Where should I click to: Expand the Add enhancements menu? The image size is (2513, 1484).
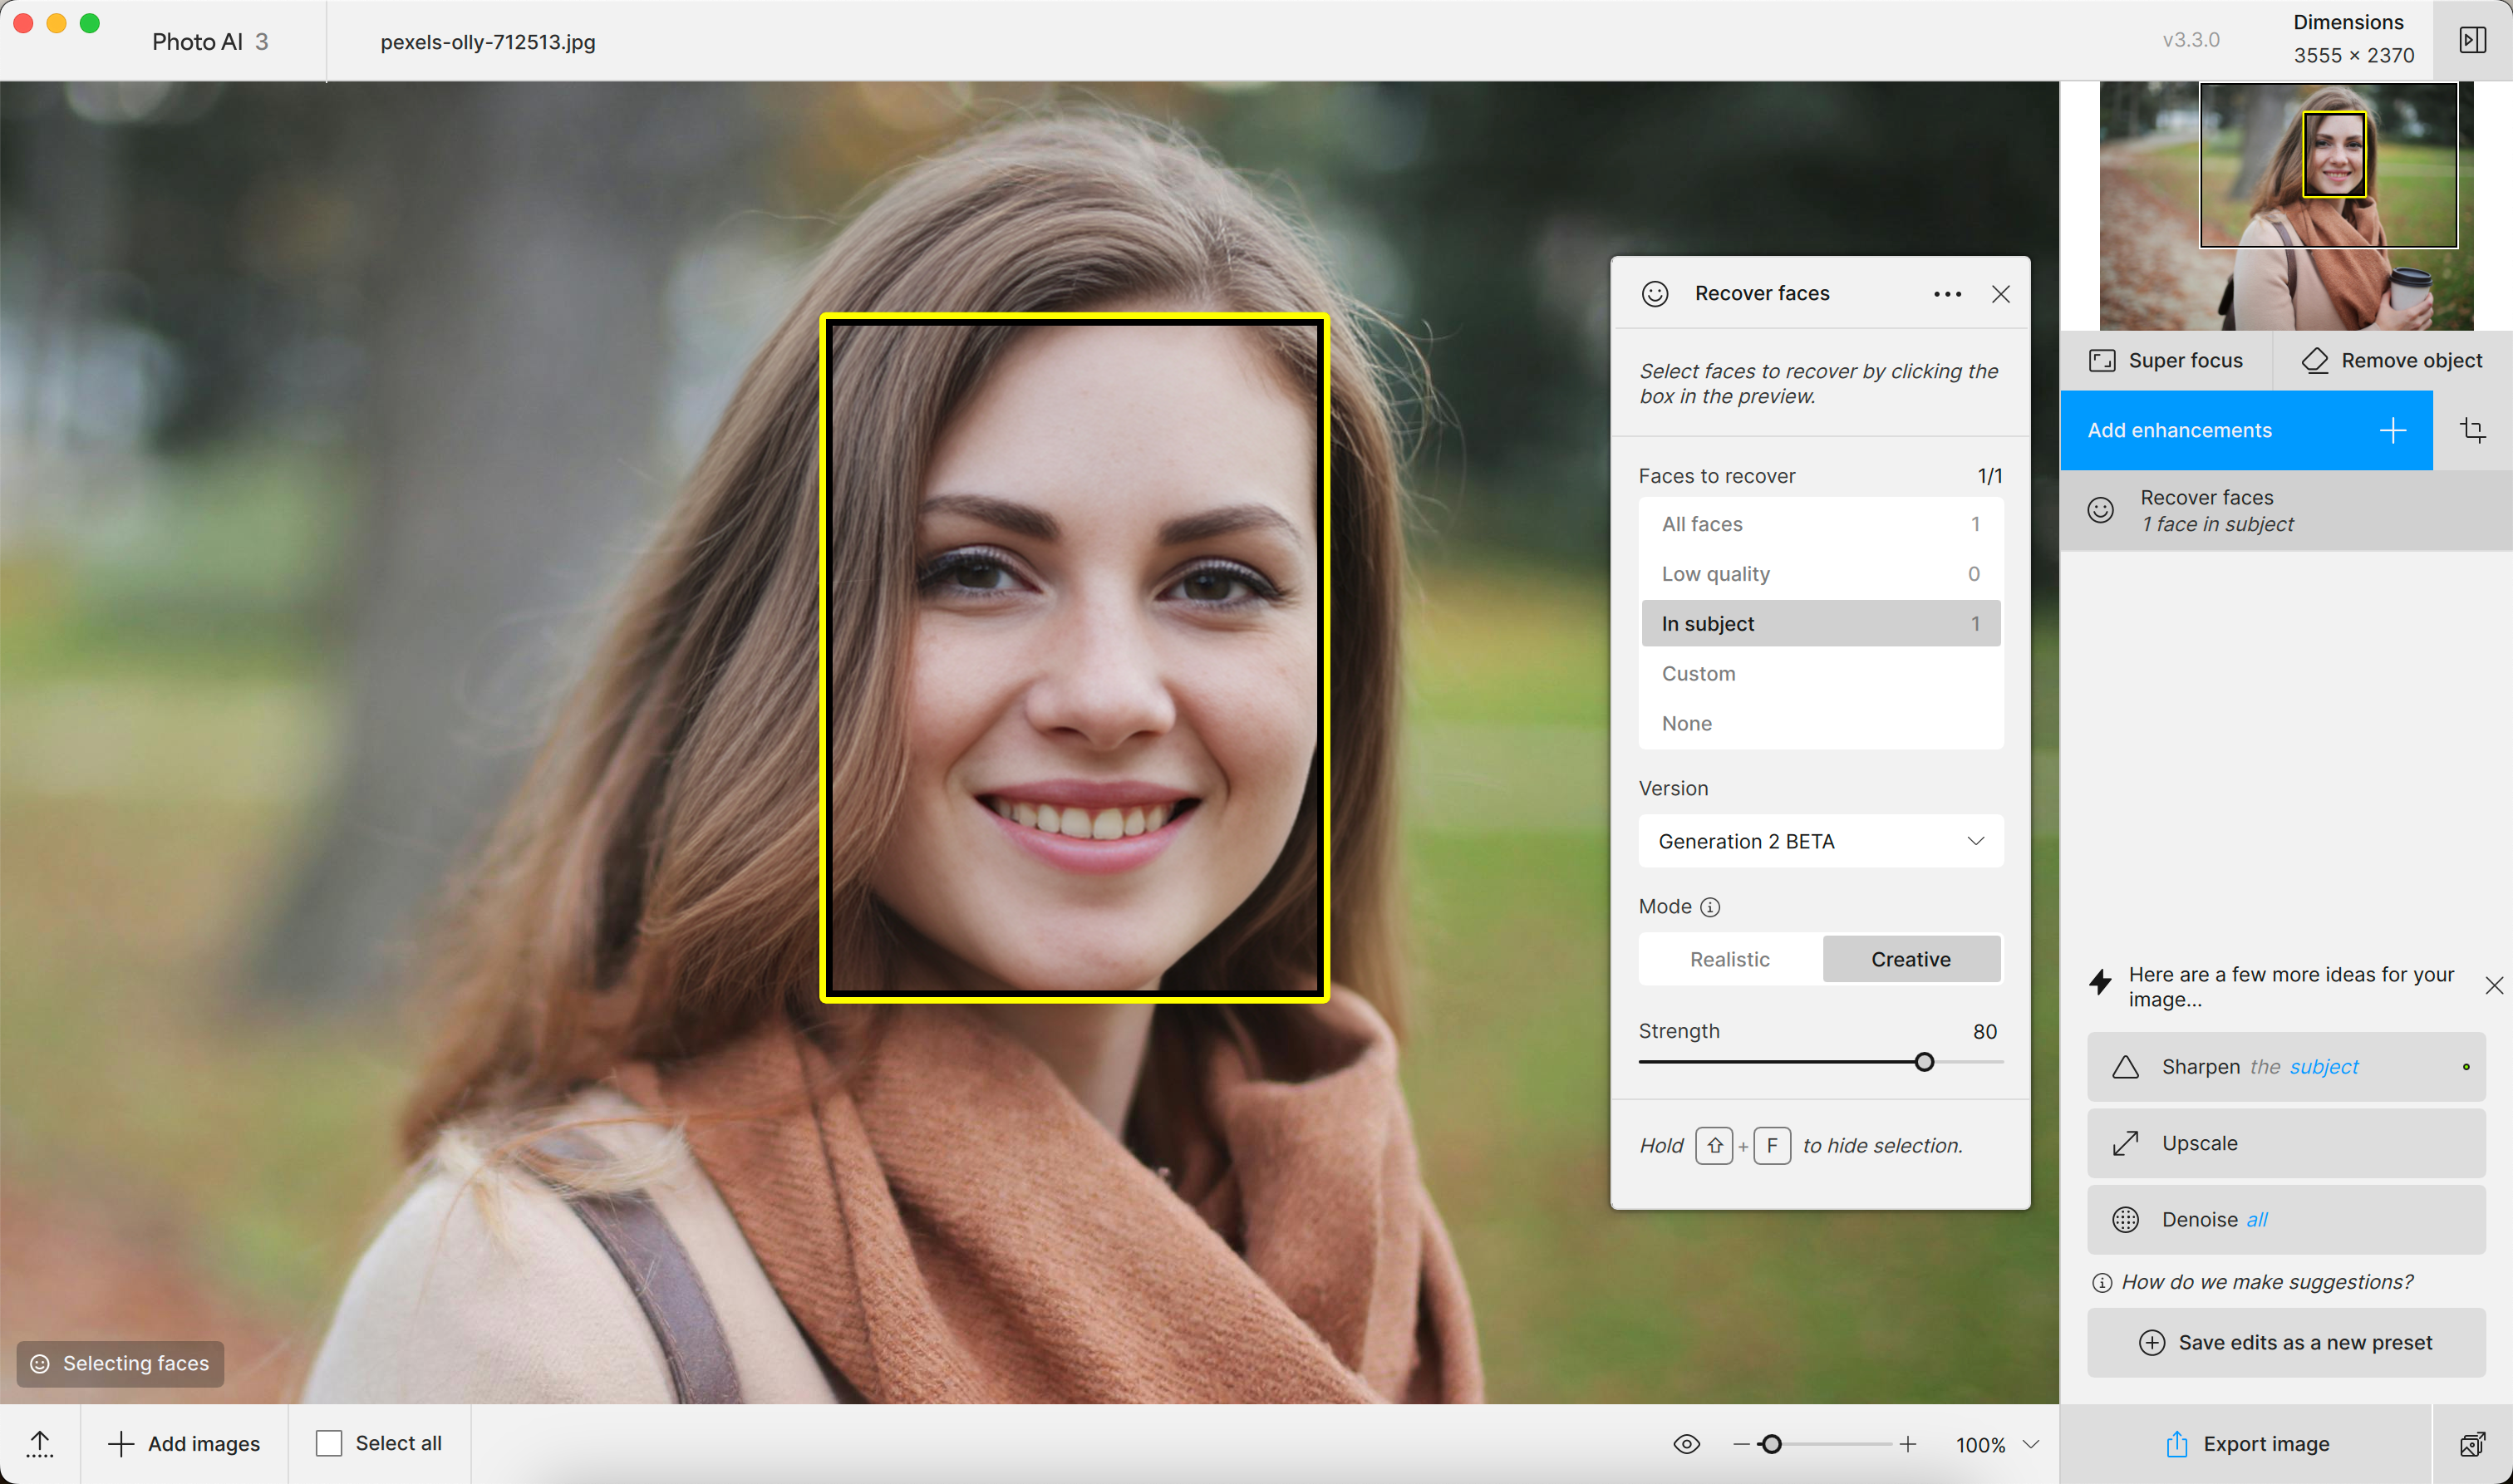click(2246, 430)
